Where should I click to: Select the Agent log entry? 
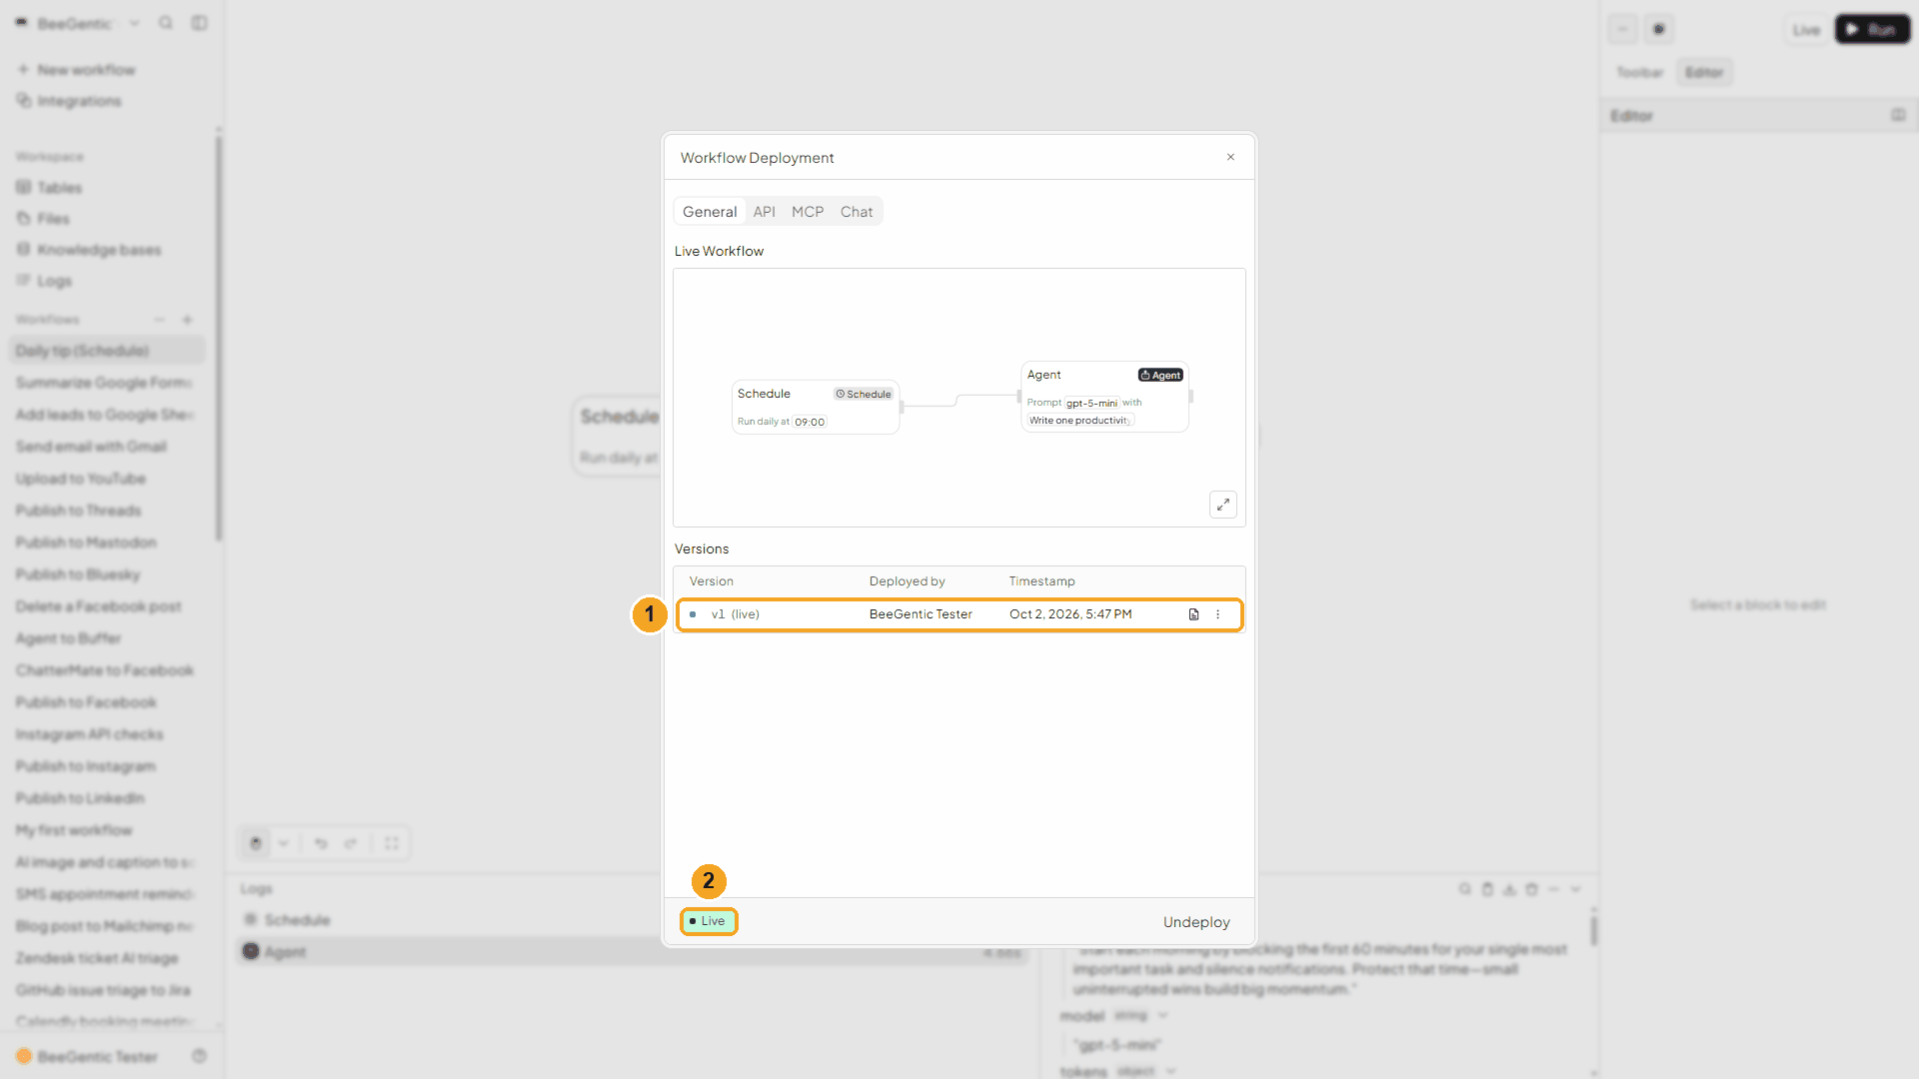[635, 952]
